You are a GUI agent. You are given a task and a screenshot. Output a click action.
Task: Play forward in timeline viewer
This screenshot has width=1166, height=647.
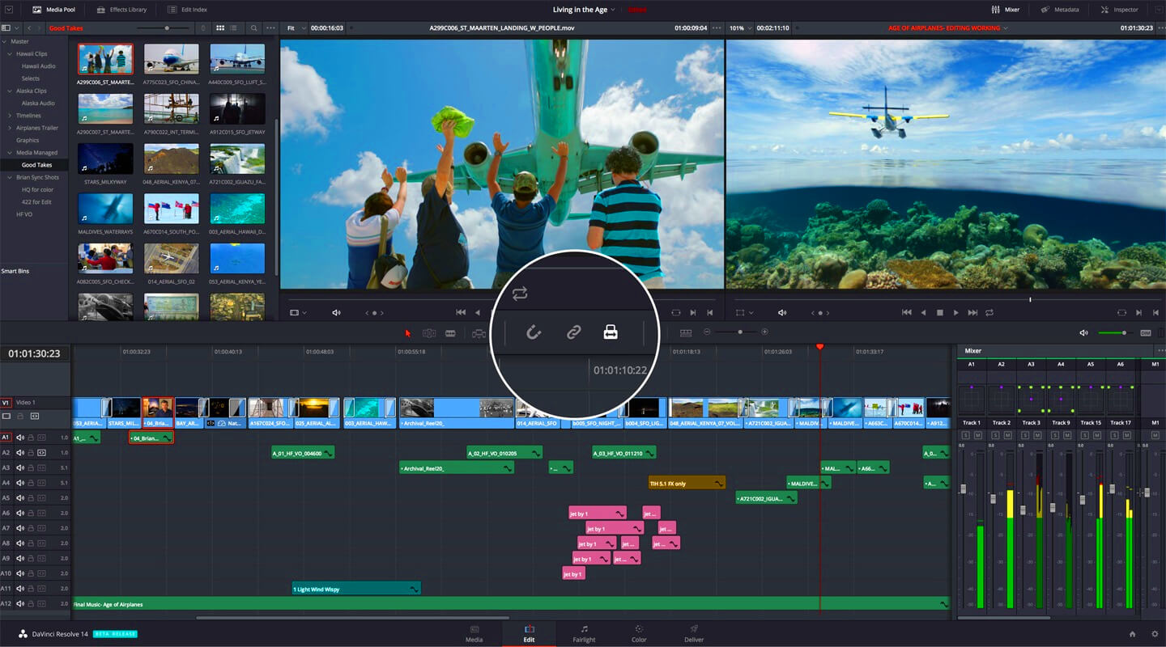[955, 313]
